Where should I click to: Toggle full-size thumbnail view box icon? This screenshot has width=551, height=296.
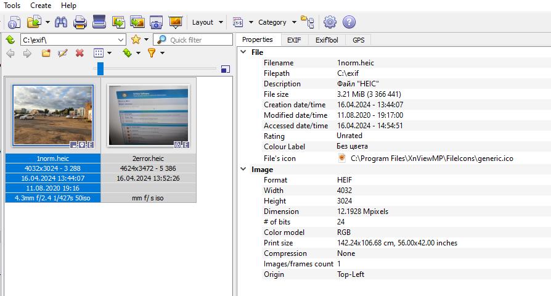click(226, 69)
